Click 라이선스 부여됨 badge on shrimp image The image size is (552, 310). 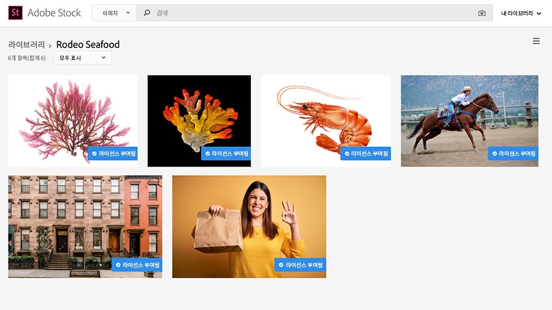[x=366, y=154]
